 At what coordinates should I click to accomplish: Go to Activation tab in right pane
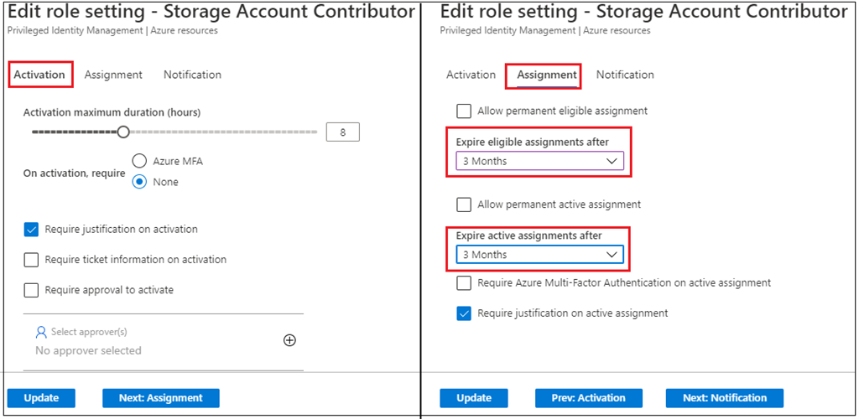point(471,75)
